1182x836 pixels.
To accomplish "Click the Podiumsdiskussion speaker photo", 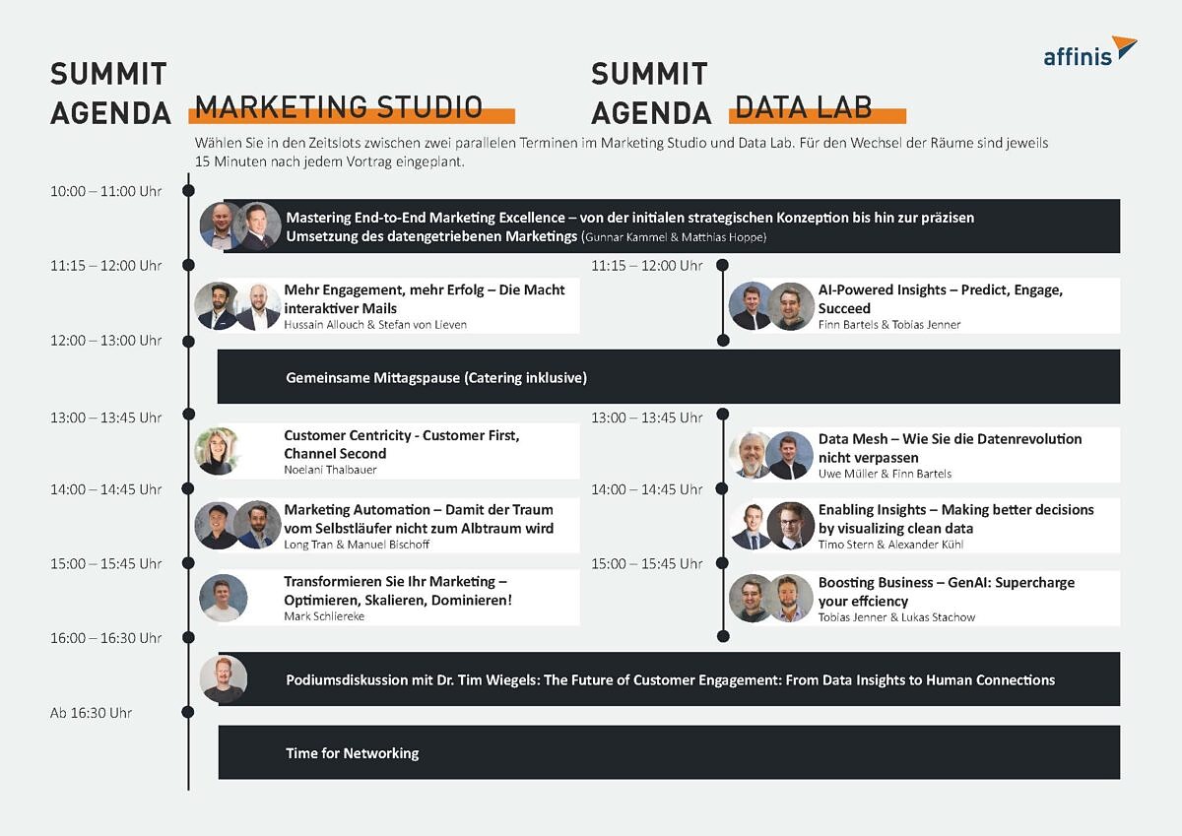I will pos(224,678).
